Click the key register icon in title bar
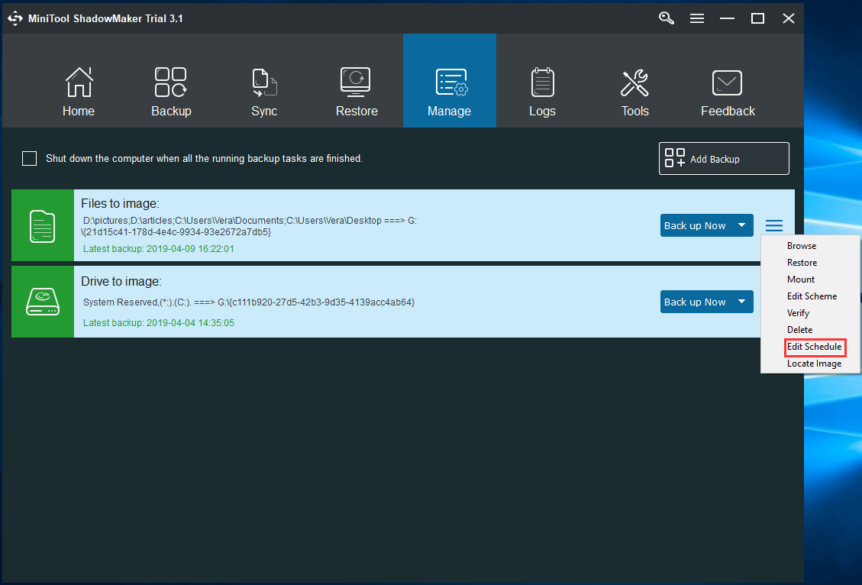The height and width of the screenshot is (585, 862). pos(667,18)
